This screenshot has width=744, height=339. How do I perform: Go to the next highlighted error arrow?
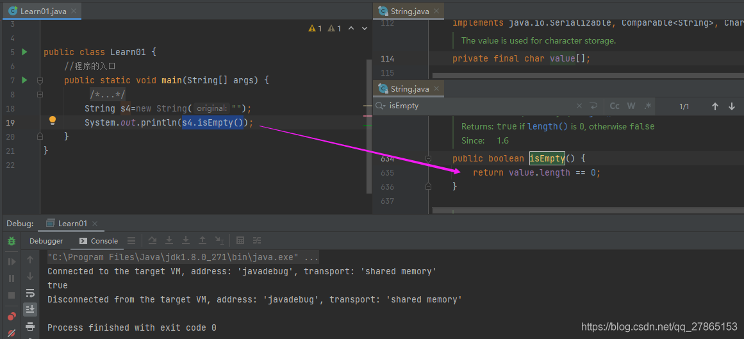coord(365,28)
